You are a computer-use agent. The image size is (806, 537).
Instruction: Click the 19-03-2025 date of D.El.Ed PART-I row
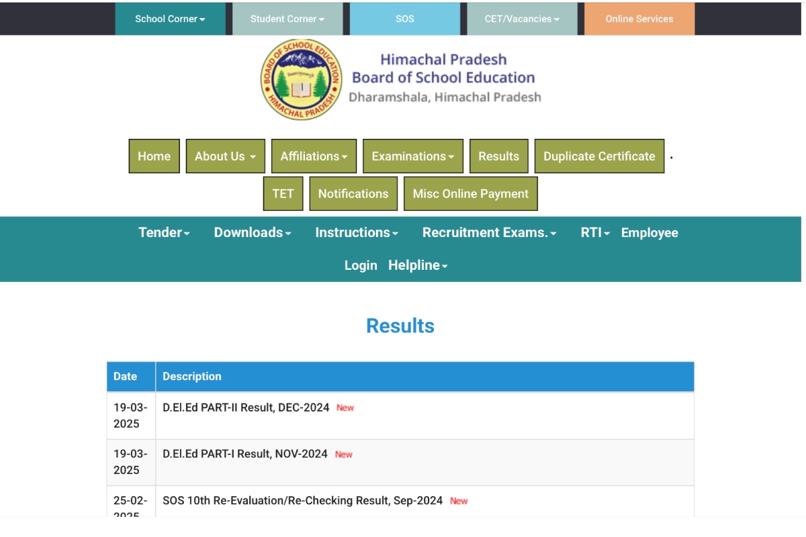[x=130, y=462]
